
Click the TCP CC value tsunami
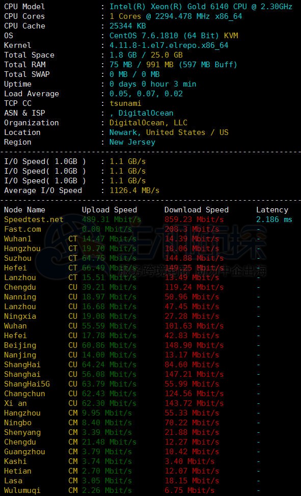tap(125, 103)
